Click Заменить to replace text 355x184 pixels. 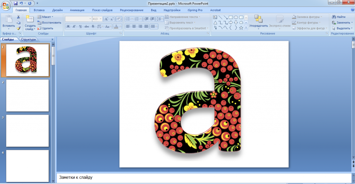(342, 22)
